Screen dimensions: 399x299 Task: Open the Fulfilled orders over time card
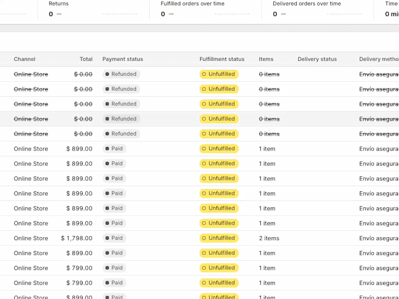click(x=205, y=9)
